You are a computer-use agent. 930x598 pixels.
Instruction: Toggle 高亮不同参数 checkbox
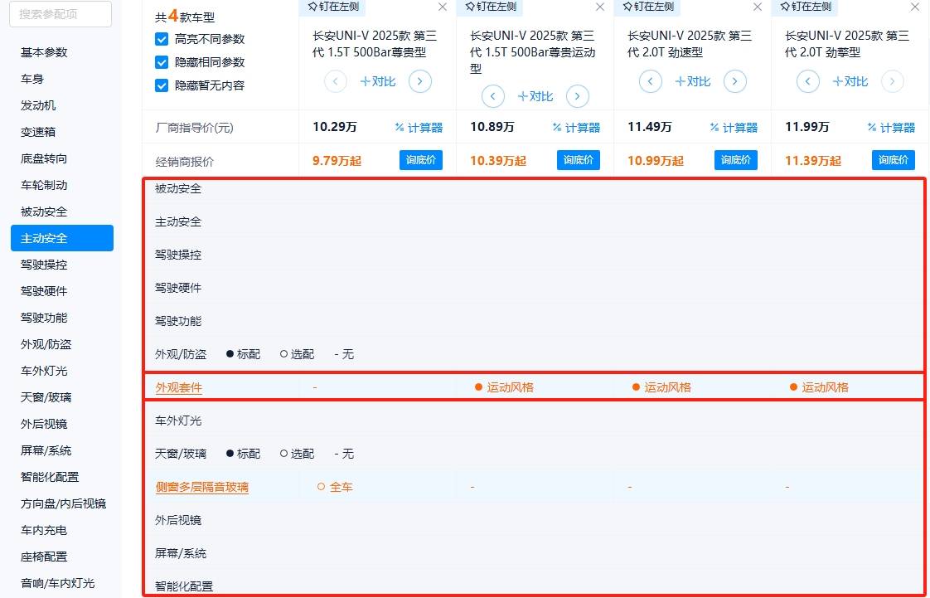click(162, 39)
